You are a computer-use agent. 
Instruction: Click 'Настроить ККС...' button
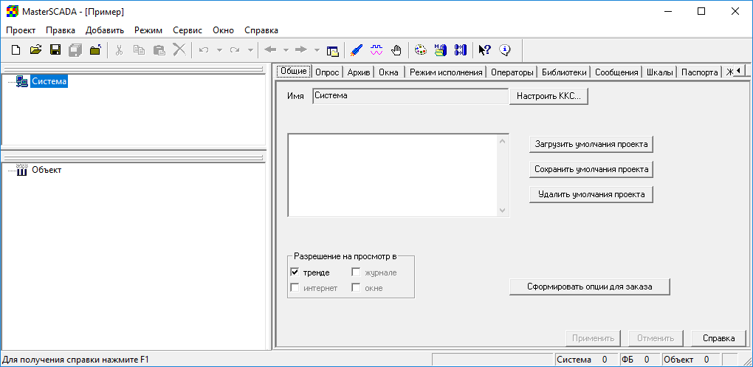pos(549,96)
